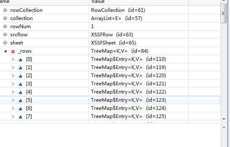Click value XSSFRow (id=63)
This screenshot has width=230, height=147.
coord(112,35)
